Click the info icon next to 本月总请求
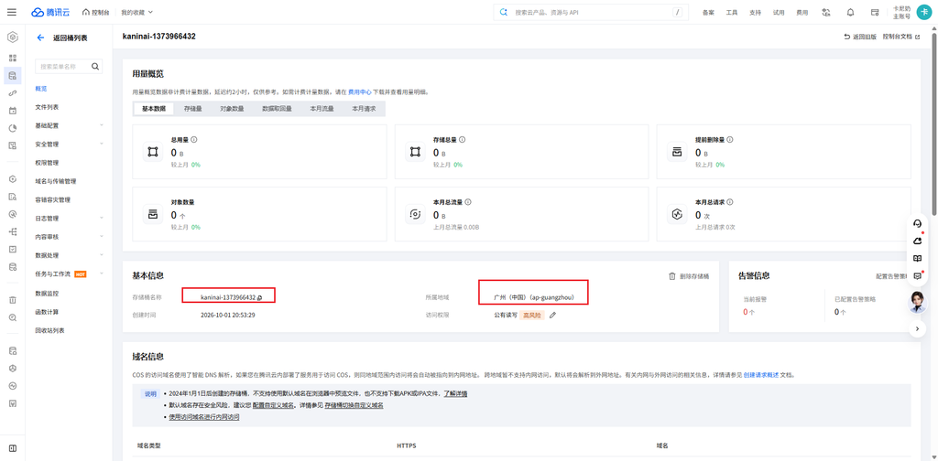938x461 pixels. [730, 202]
